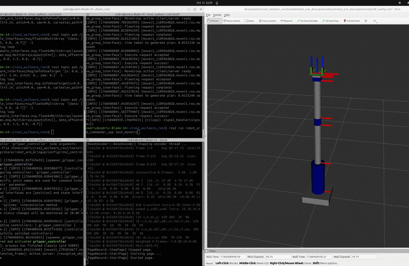Click the Time panel header
Screen dimensions: 409x266
click(x=212, y=251)
